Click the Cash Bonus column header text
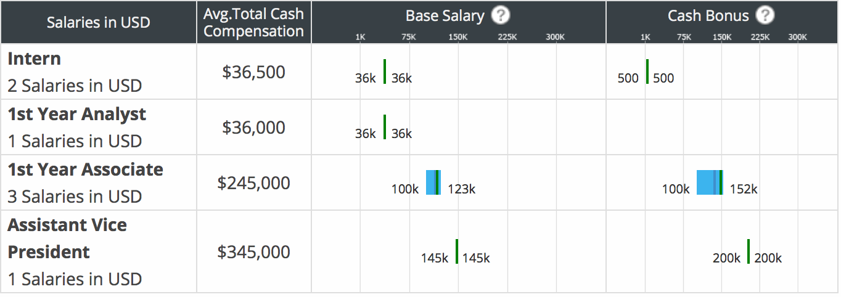Viewport: 841px width, 297px height. click(x=708, y=15)
